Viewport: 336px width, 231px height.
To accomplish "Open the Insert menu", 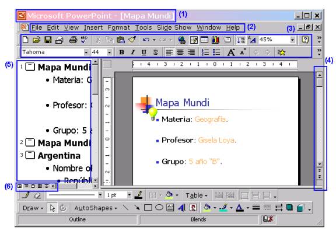I will click(93, 27).
